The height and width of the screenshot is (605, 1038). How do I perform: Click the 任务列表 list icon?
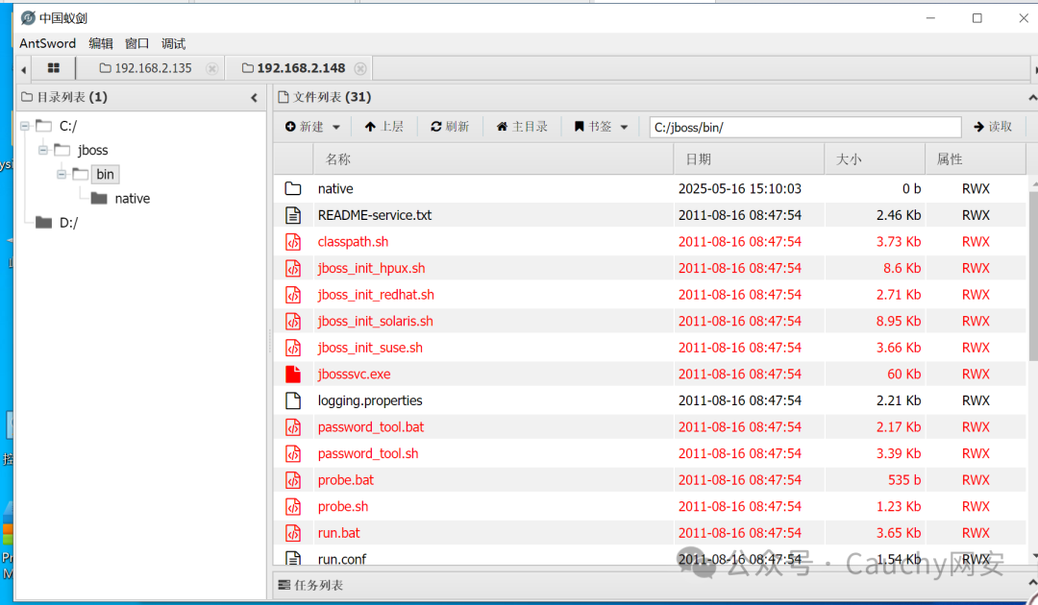(x=284, y=585)
